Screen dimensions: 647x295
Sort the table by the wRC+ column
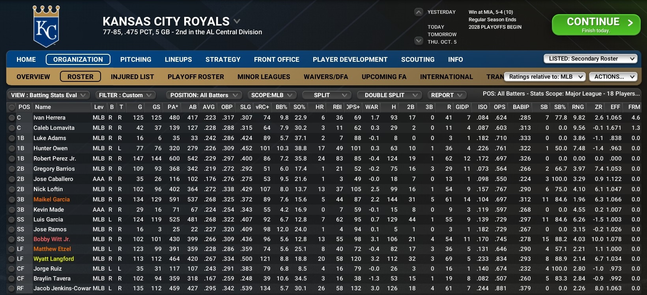(x=262, y=107)
